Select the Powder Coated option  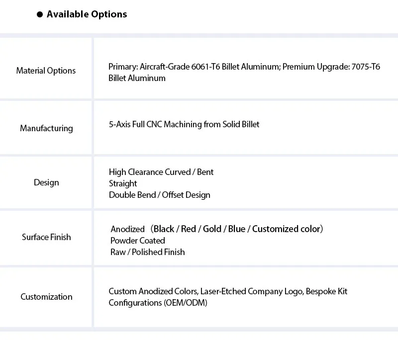point(138,241)
